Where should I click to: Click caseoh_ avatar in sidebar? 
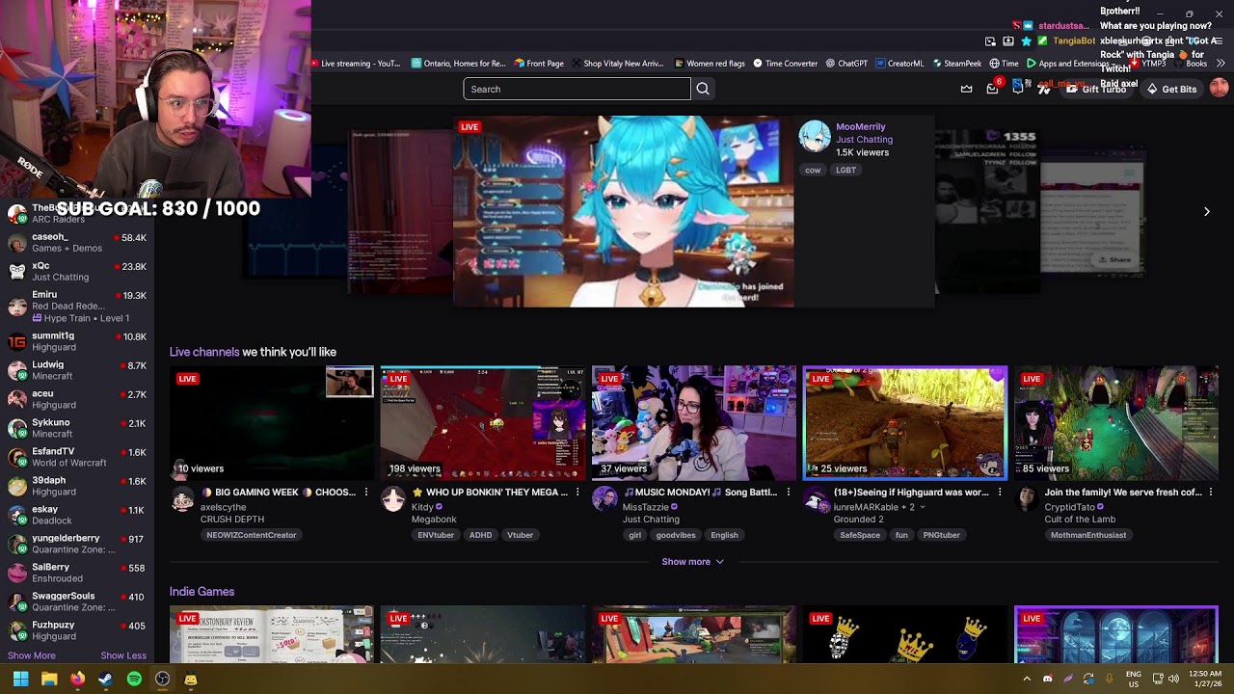point(16,243)
